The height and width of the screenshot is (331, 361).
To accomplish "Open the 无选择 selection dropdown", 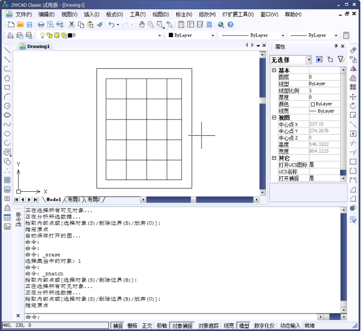I will click(309, 60).
